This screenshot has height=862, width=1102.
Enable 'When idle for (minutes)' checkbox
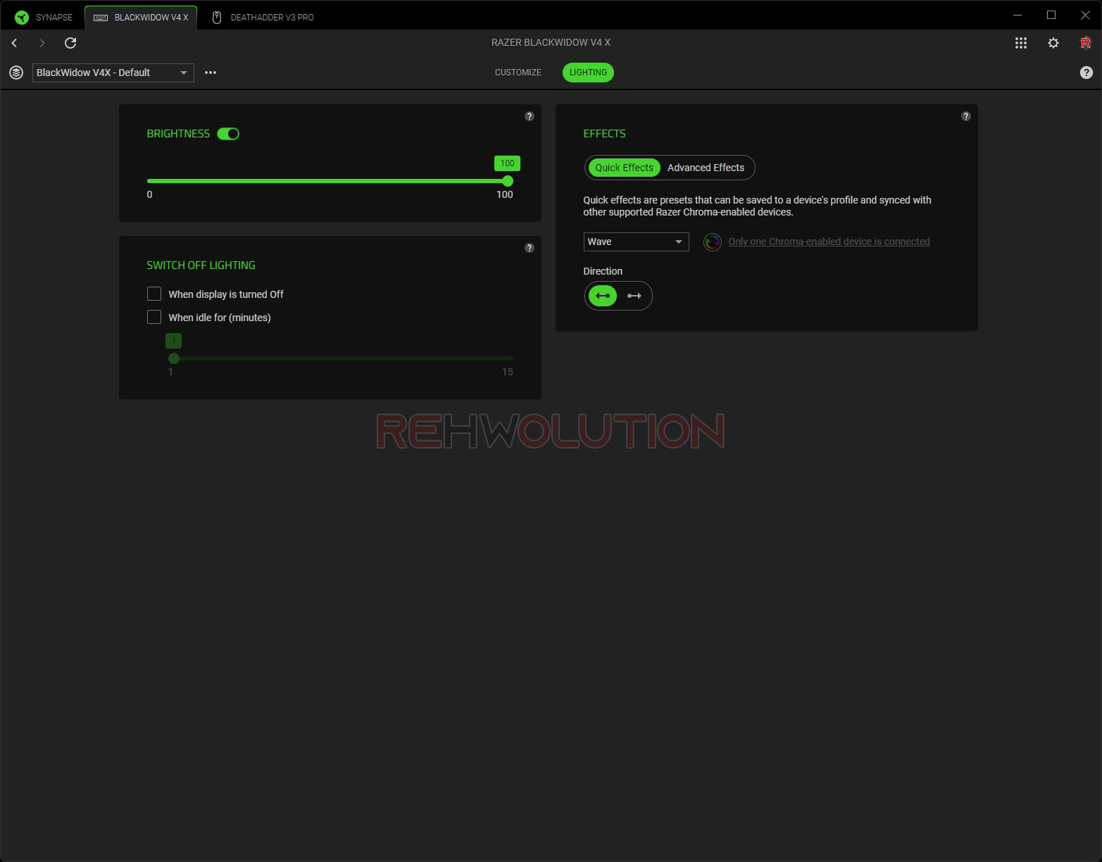154,317
